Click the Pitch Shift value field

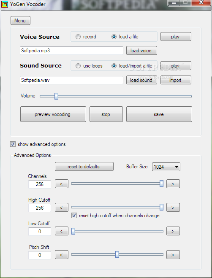[40, 255]
